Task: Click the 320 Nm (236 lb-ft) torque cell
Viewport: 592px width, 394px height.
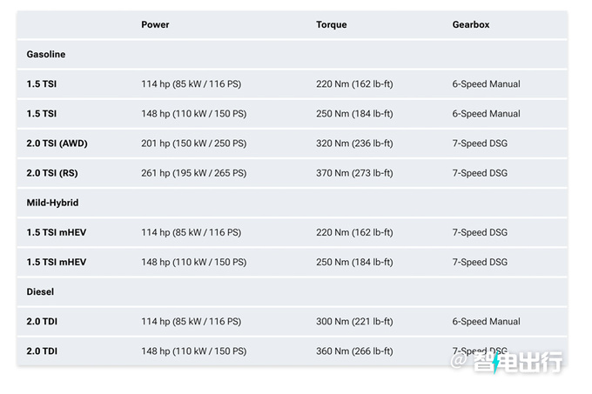Action: click(354, 144)
